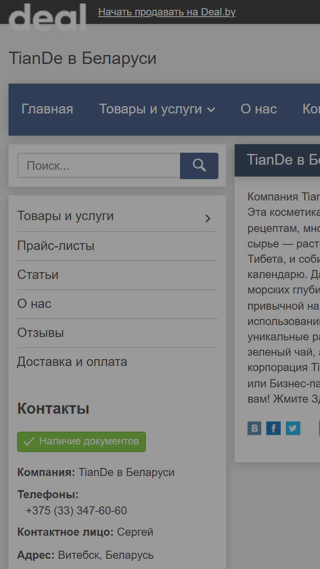Click the 'Контакты' heading
Screen dimensions: 320x569
[53, 409]
